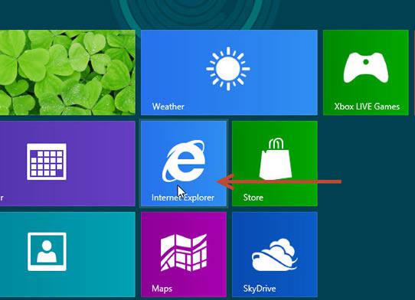This screenshot has width=415, height=300.
Task: Open the purple Calendar tile
Action: 67,164
